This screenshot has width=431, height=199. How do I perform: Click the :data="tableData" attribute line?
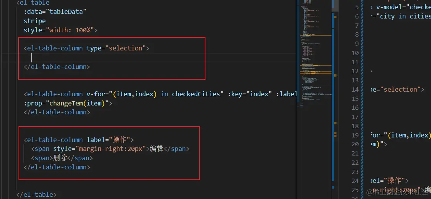(55, 12)
